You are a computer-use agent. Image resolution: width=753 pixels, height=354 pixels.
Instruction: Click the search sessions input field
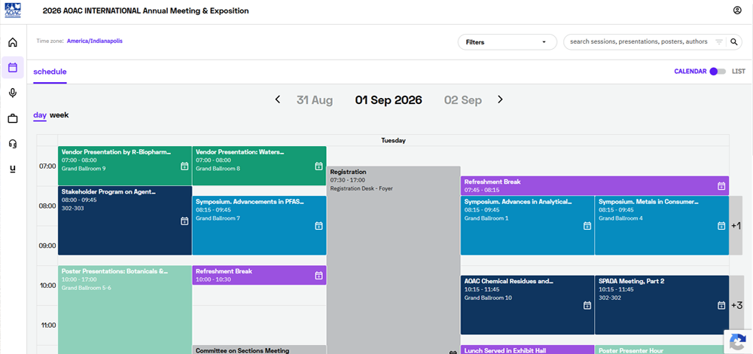[x=639, y=41]
